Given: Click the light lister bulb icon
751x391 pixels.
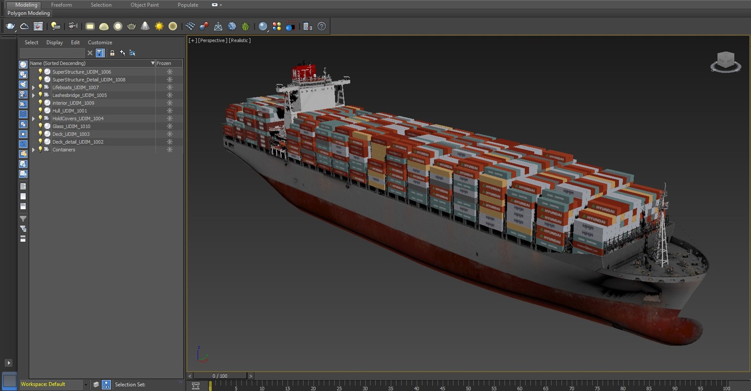Looking at the screenshot, I should pyautogui.click(x=56, y=26).
